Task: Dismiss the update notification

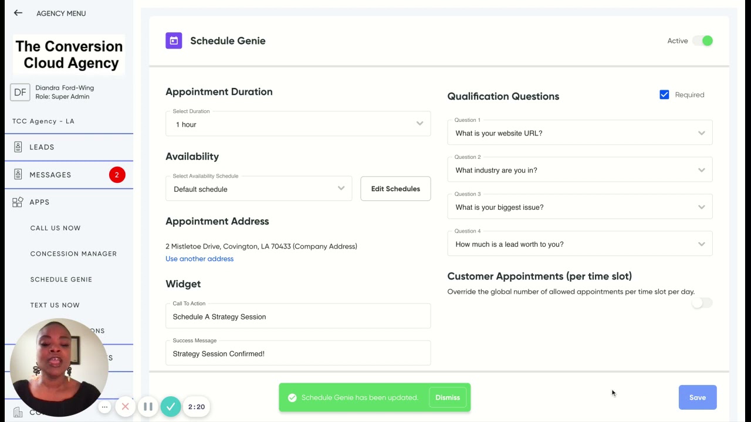Action: click(448, 397)
